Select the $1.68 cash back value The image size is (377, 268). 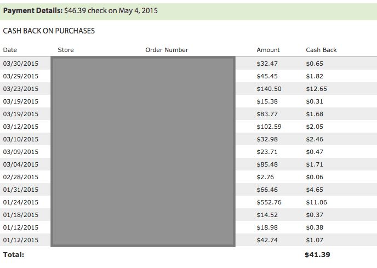coord(315,114)
